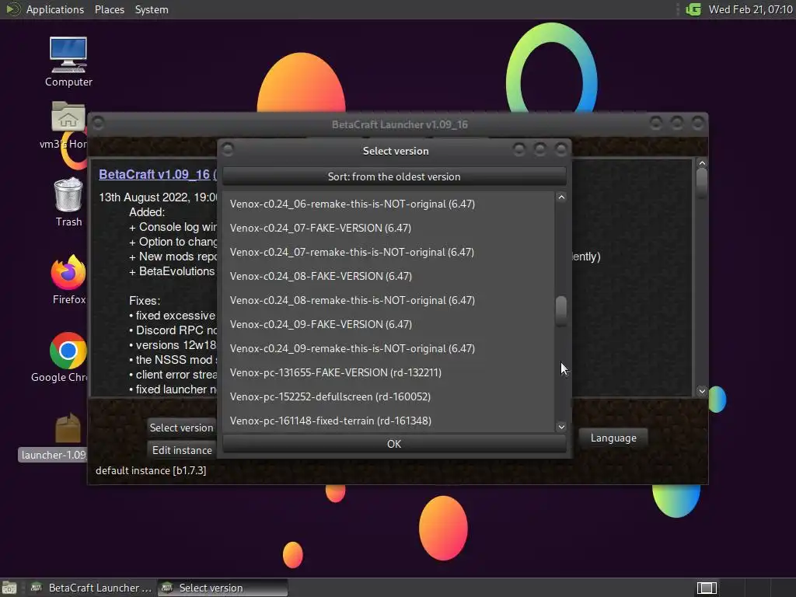Screen dimensions: 796x597
Task: Open the vm3's Home folder icon
Action: pos(68,125)
